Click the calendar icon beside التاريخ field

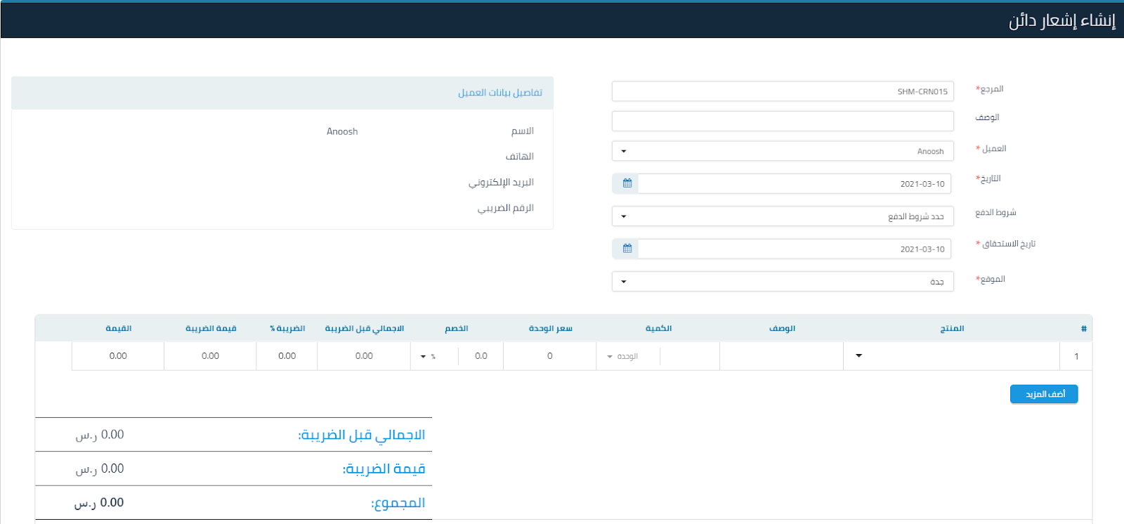pyautogui.click(x=627, y=183)
